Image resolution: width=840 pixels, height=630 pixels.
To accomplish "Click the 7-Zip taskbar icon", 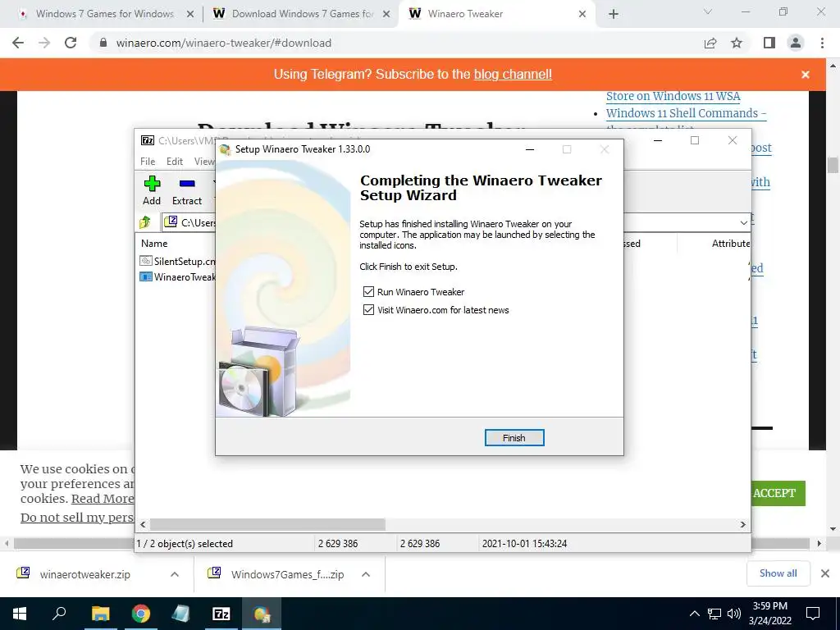I will coord(221,614).
